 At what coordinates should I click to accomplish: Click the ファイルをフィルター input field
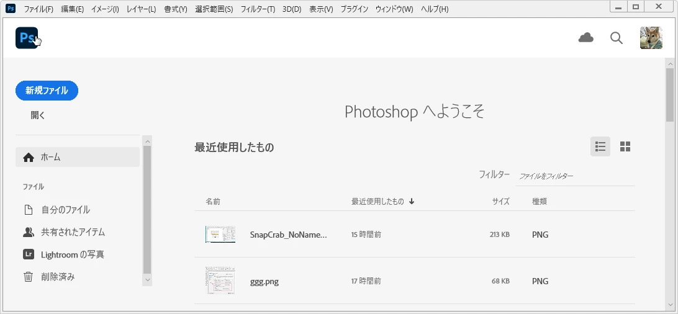click(x=575, y=176)
